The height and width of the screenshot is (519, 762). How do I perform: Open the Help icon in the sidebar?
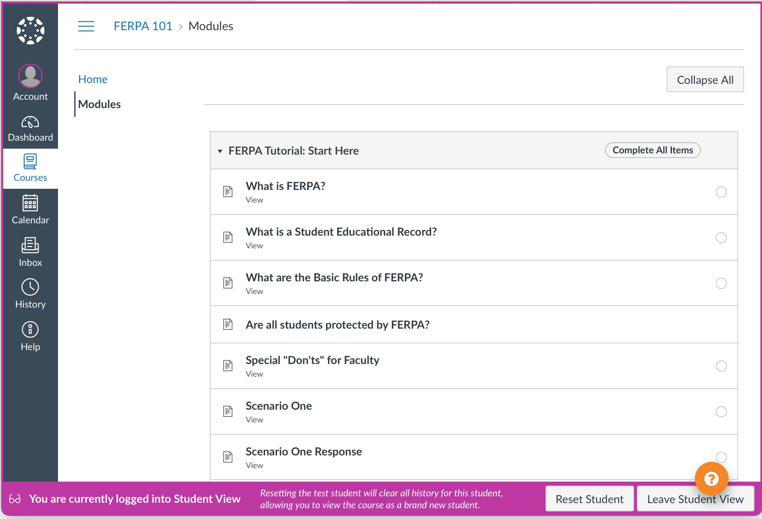click(30, 335)
